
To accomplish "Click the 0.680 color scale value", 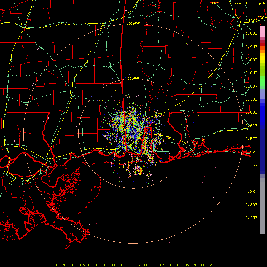I will tap(251, 112).
